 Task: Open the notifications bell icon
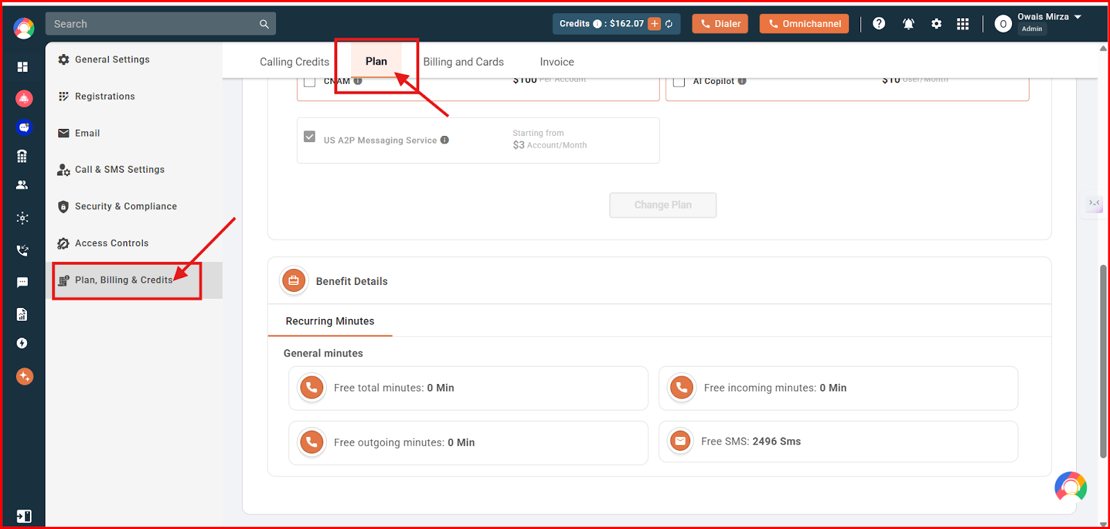(x=908, y=24)
